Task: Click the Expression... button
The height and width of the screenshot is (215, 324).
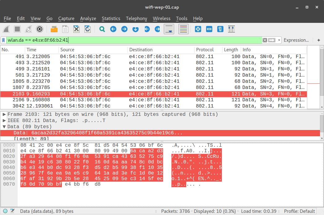Action: (x=296, y=40)
